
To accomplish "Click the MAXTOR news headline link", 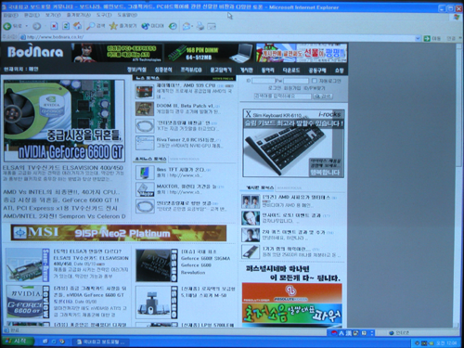I will pos(187,187).
